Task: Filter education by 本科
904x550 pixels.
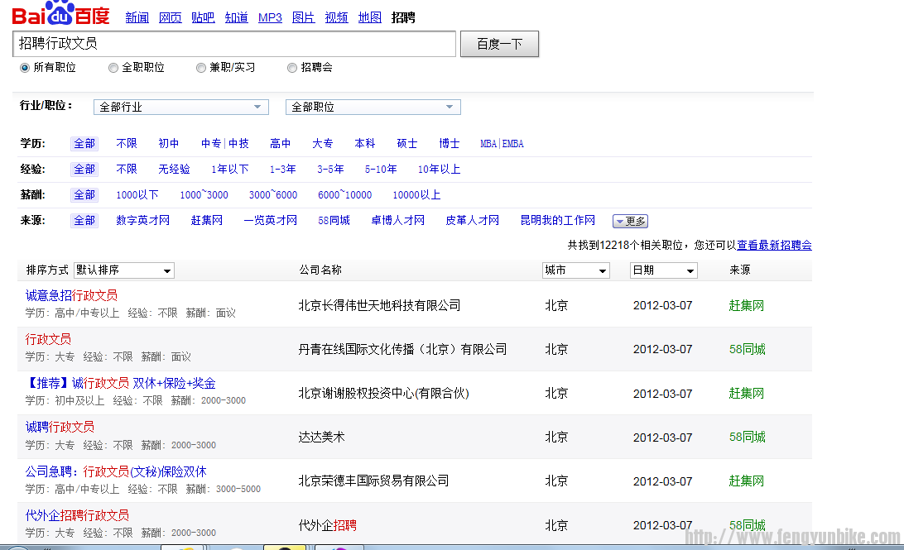Action: point(365,143)
